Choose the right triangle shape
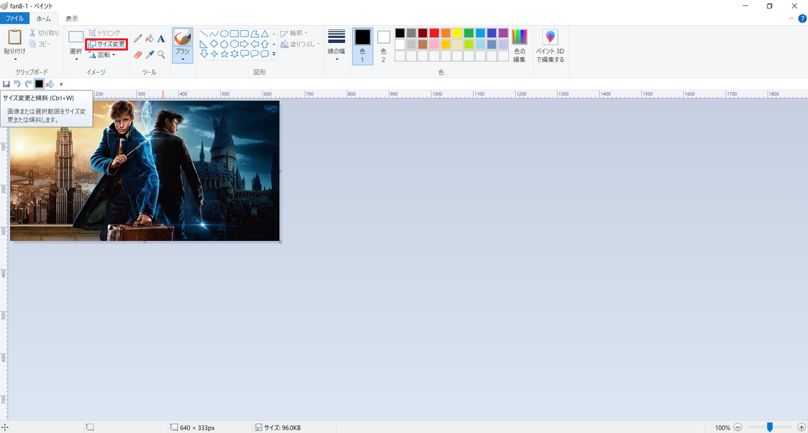Image resolution: width=808 pixels, height=433 pixels. pyautogui.click(x=203, y=44)
